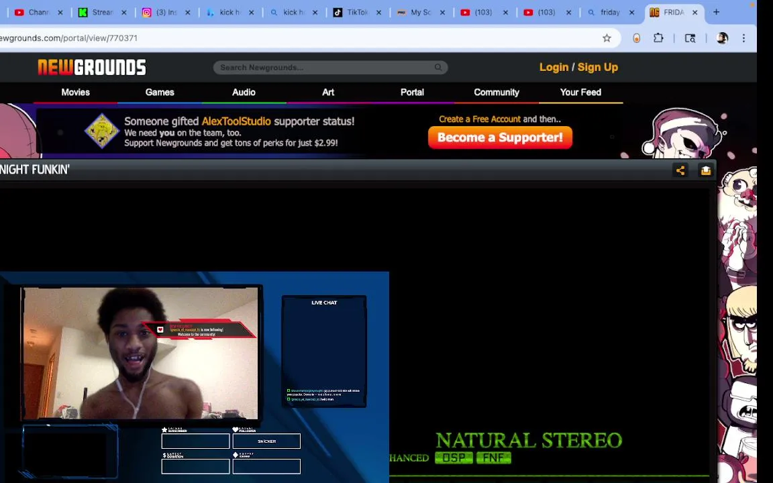Click the FNF badge in the game
Viewport: 773px width, 483px height.
point(493,458)
